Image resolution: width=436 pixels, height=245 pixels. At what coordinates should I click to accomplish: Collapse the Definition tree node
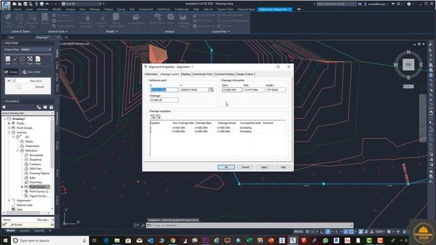18,150
